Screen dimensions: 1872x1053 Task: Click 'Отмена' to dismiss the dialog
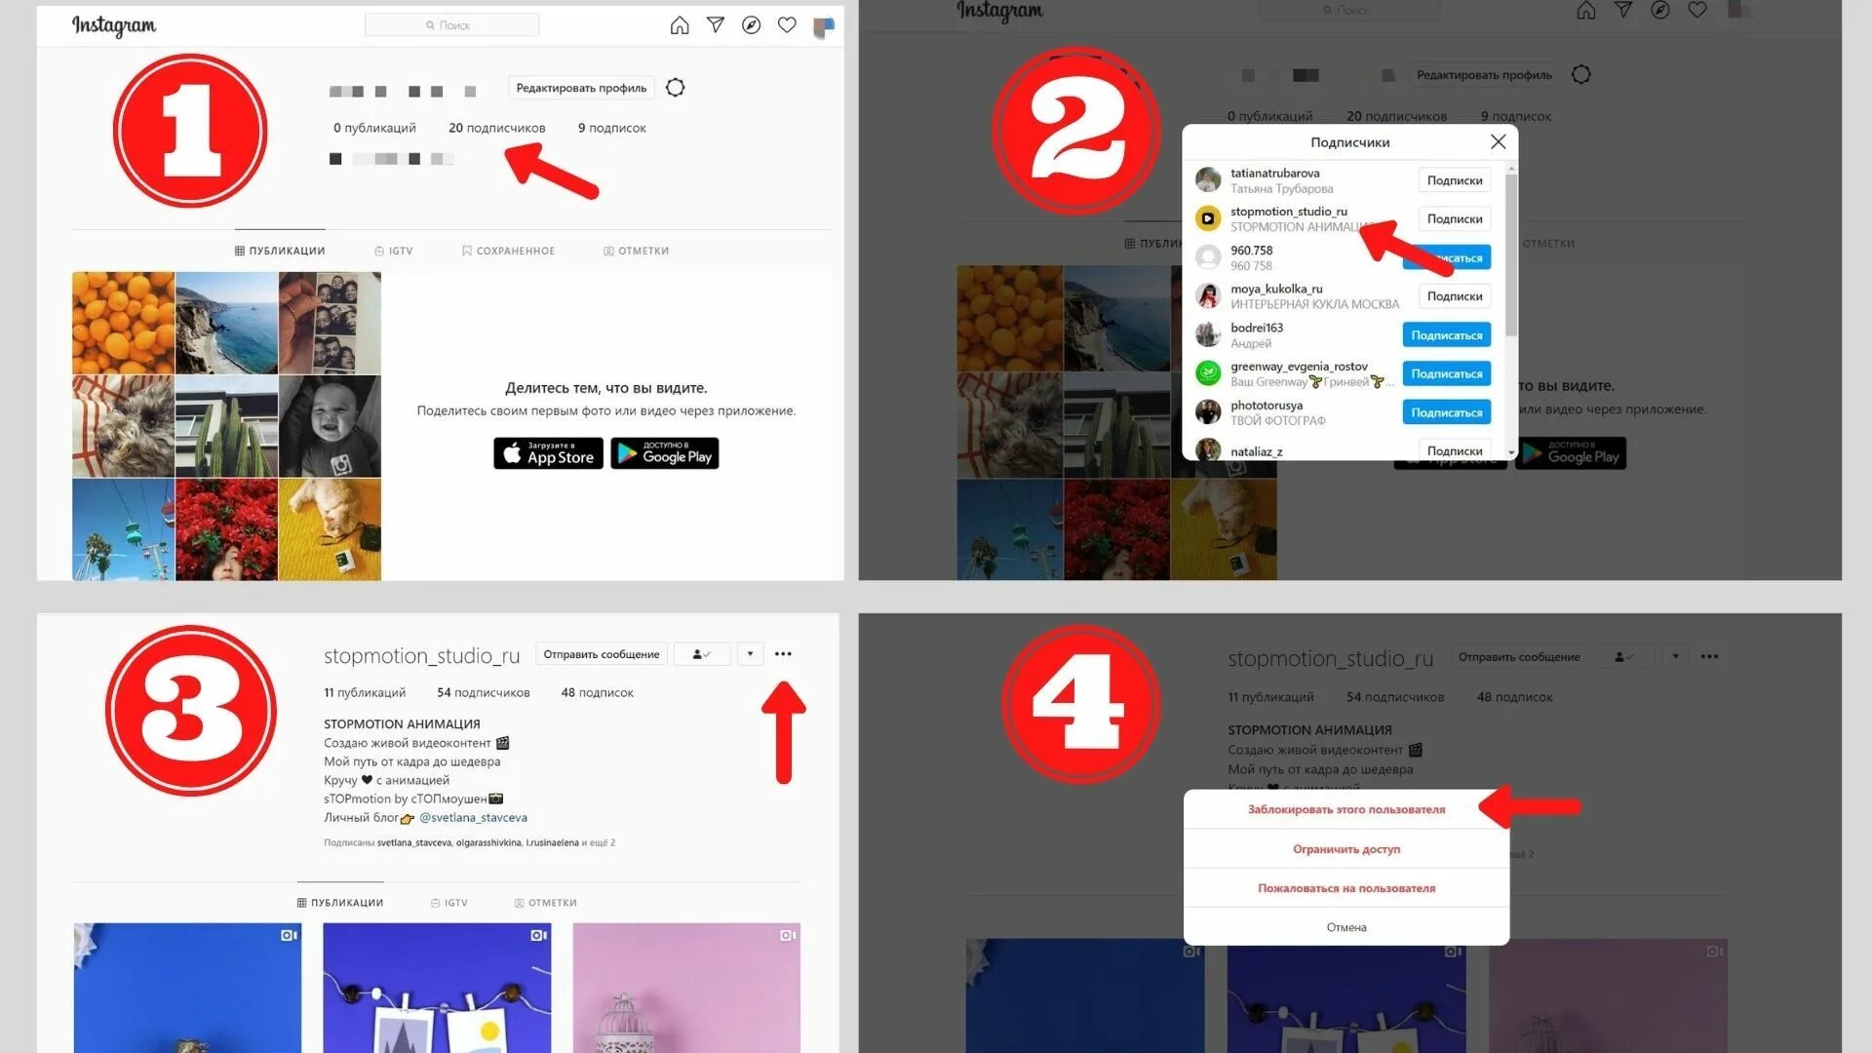point(1345,927)
